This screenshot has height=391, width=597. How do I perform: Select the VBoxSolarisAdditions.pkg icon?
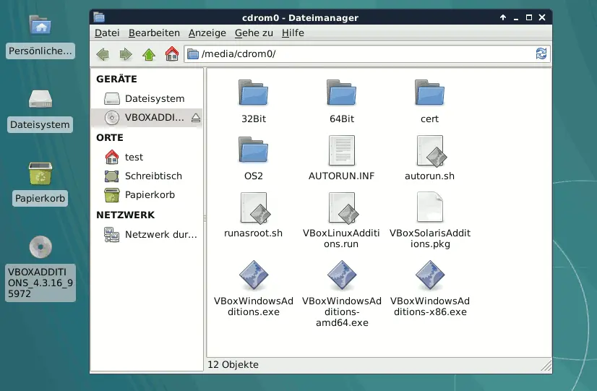coord(429,207)
